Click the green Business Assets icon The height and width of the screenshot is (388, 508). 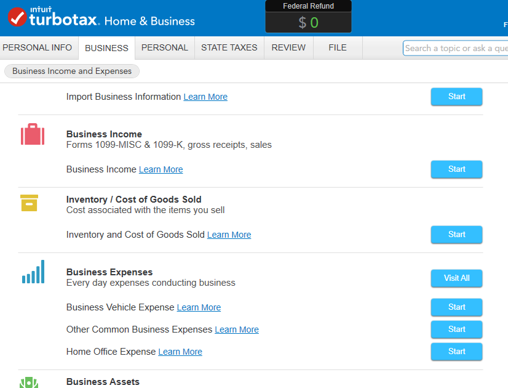pyautogui.click(x=29, y=382)
